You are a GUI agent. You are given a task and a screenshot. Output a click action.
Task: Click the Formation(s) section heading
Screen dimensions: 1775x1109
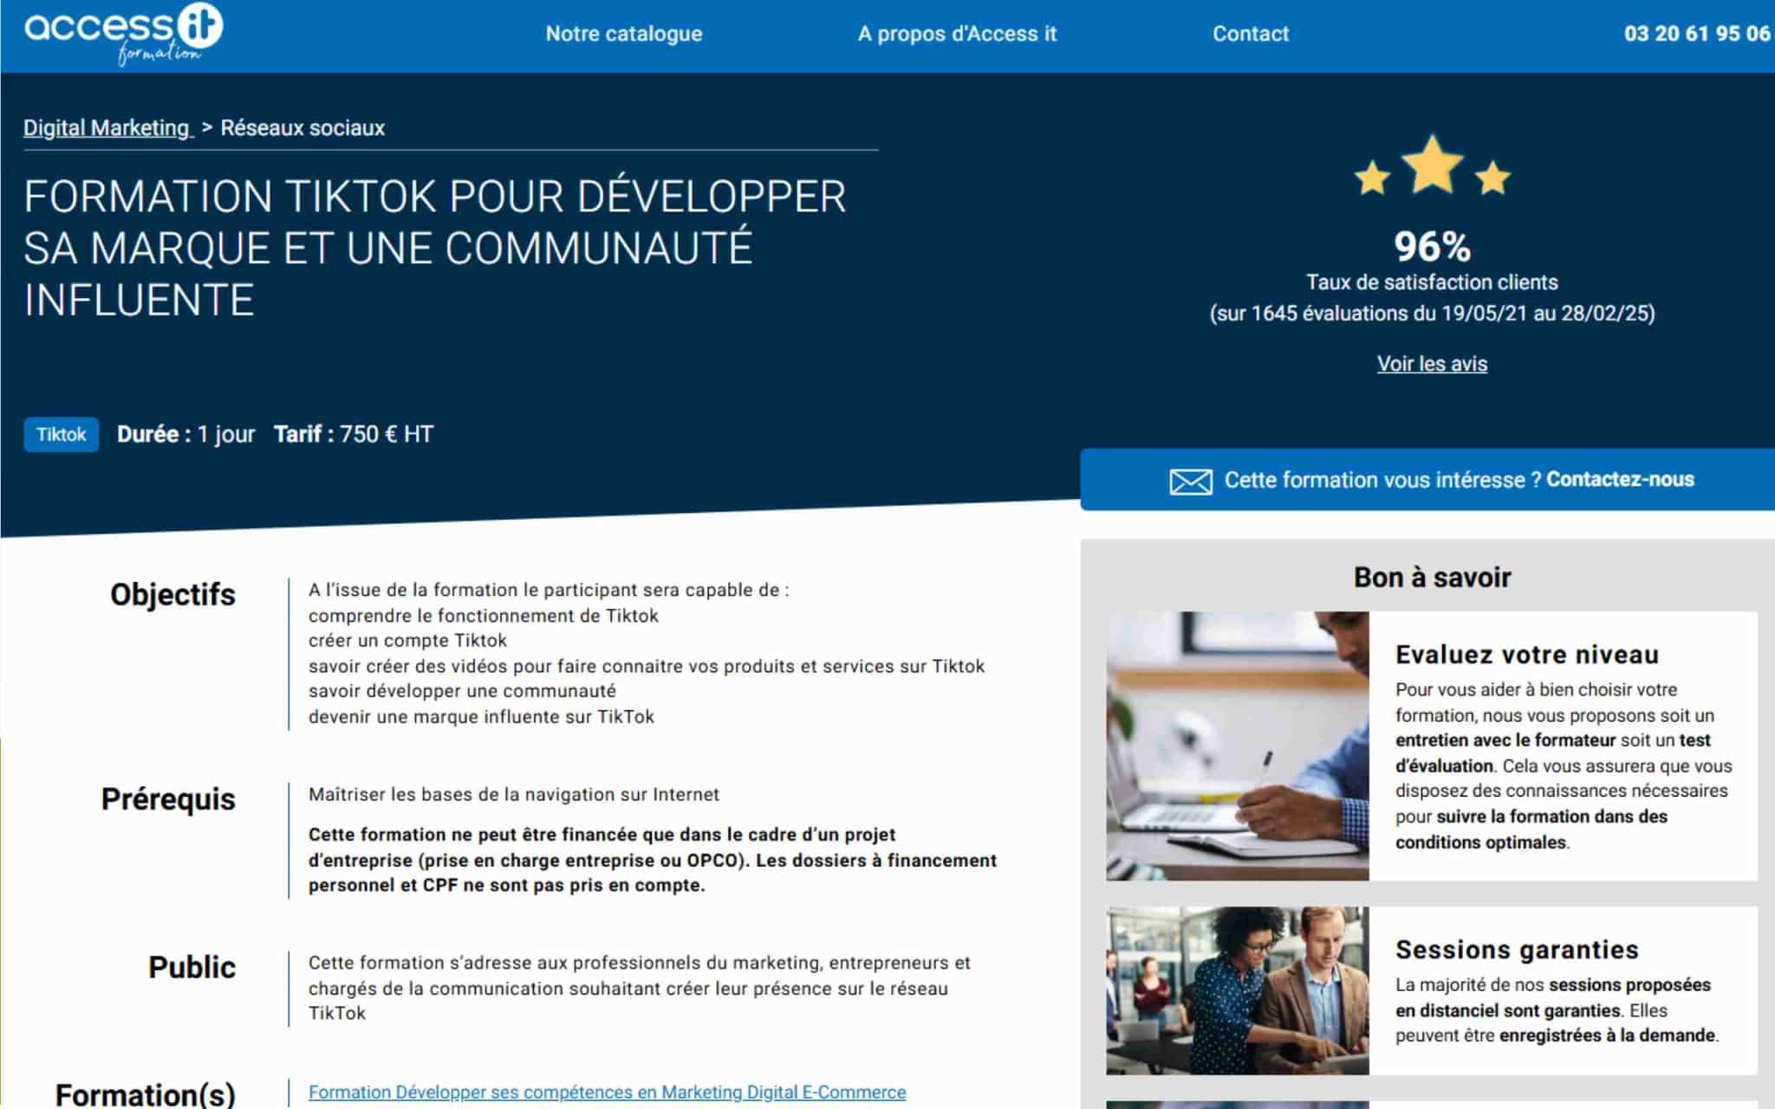click(146, 1095)
